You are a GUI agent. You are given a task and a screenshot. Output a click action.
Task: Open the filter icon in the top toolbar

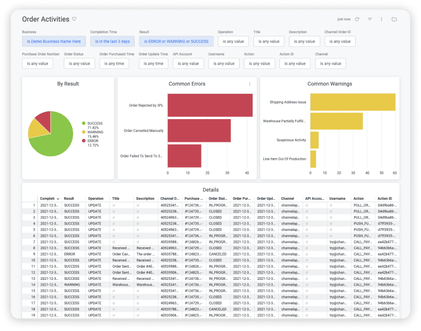click(370, 19)
